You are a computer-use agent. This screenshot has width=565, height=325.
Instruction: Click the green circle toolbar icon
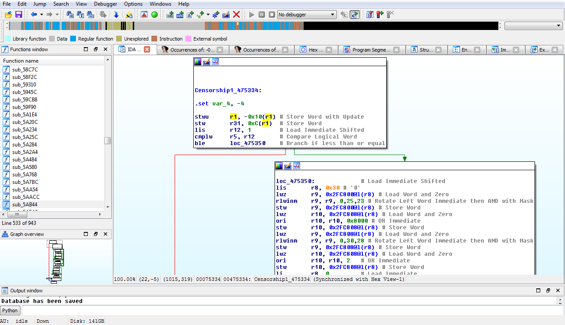click(x=154, y=15)
